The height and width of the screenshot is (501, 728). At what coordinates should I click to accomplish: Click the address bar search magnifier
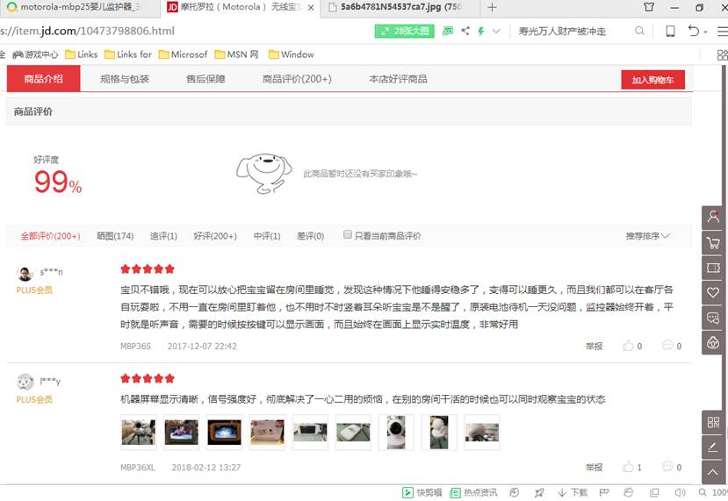[639, 32]
